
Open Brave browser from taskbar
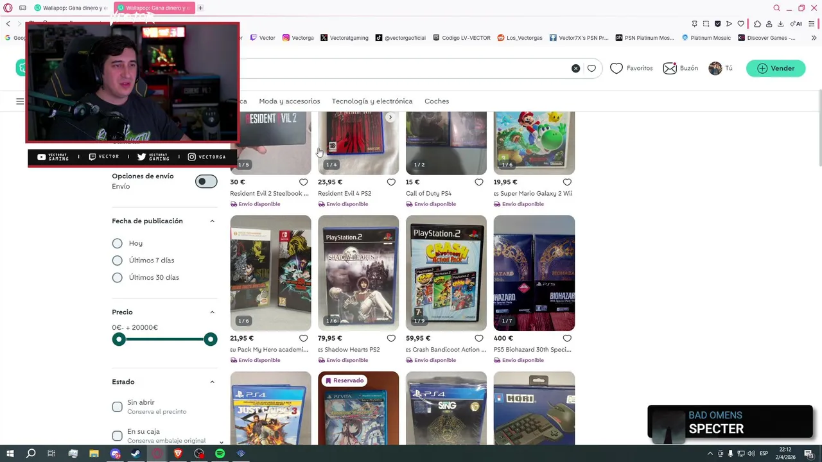pos(178,454)
